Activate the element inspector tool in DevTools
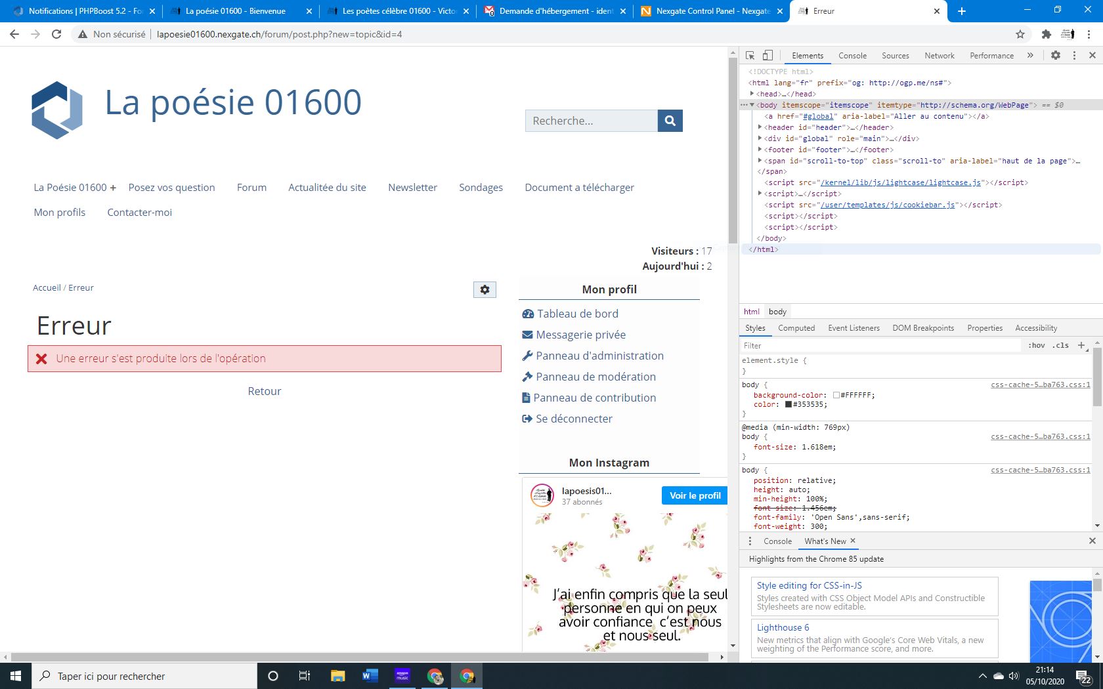The image size is (1103, 689). 749,56
